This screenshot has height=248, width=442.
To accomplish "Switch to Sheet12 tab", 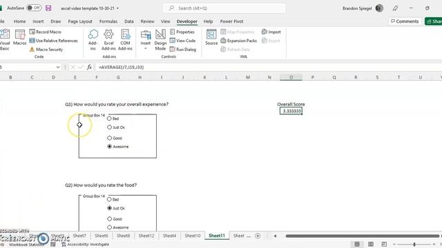I will (146, 236).
